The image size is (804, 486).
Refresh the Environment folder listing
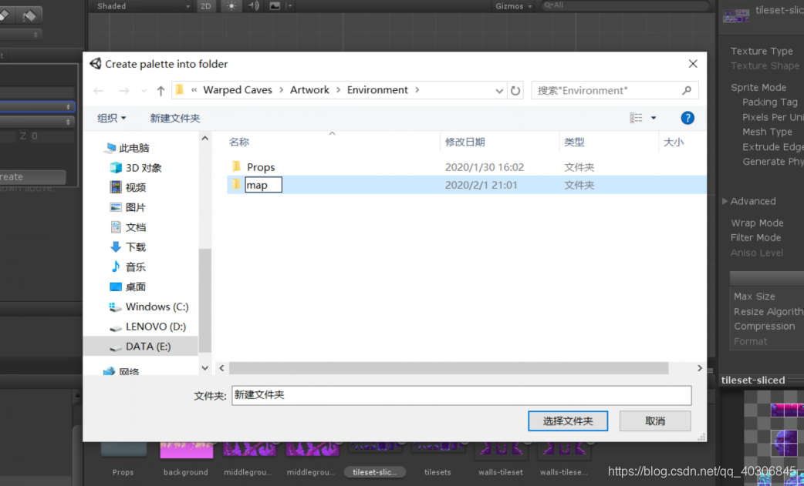click(x=515, y=91)
